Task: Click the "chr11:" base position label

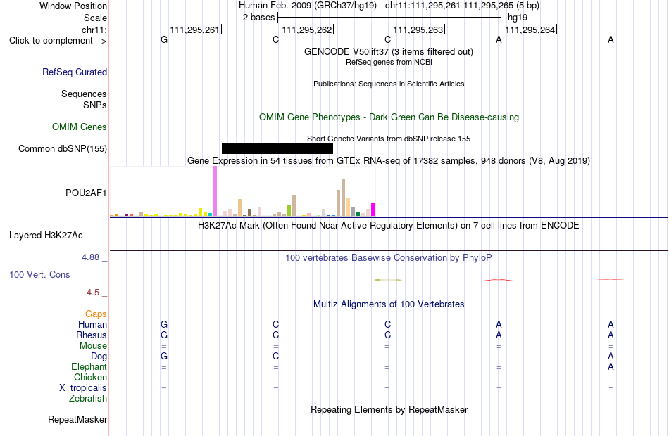Action: [x=94, y=30]
